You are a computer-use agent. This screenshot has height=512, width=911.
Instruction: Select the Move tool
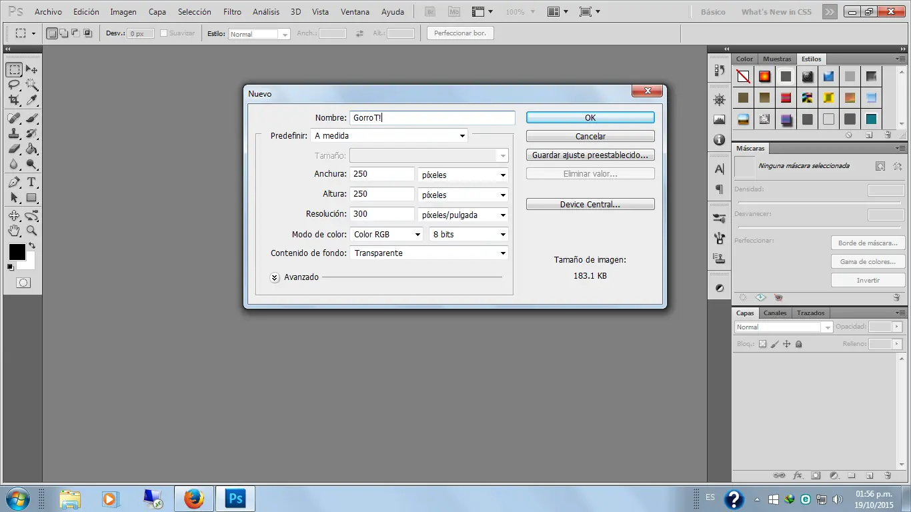pos(31,70)
